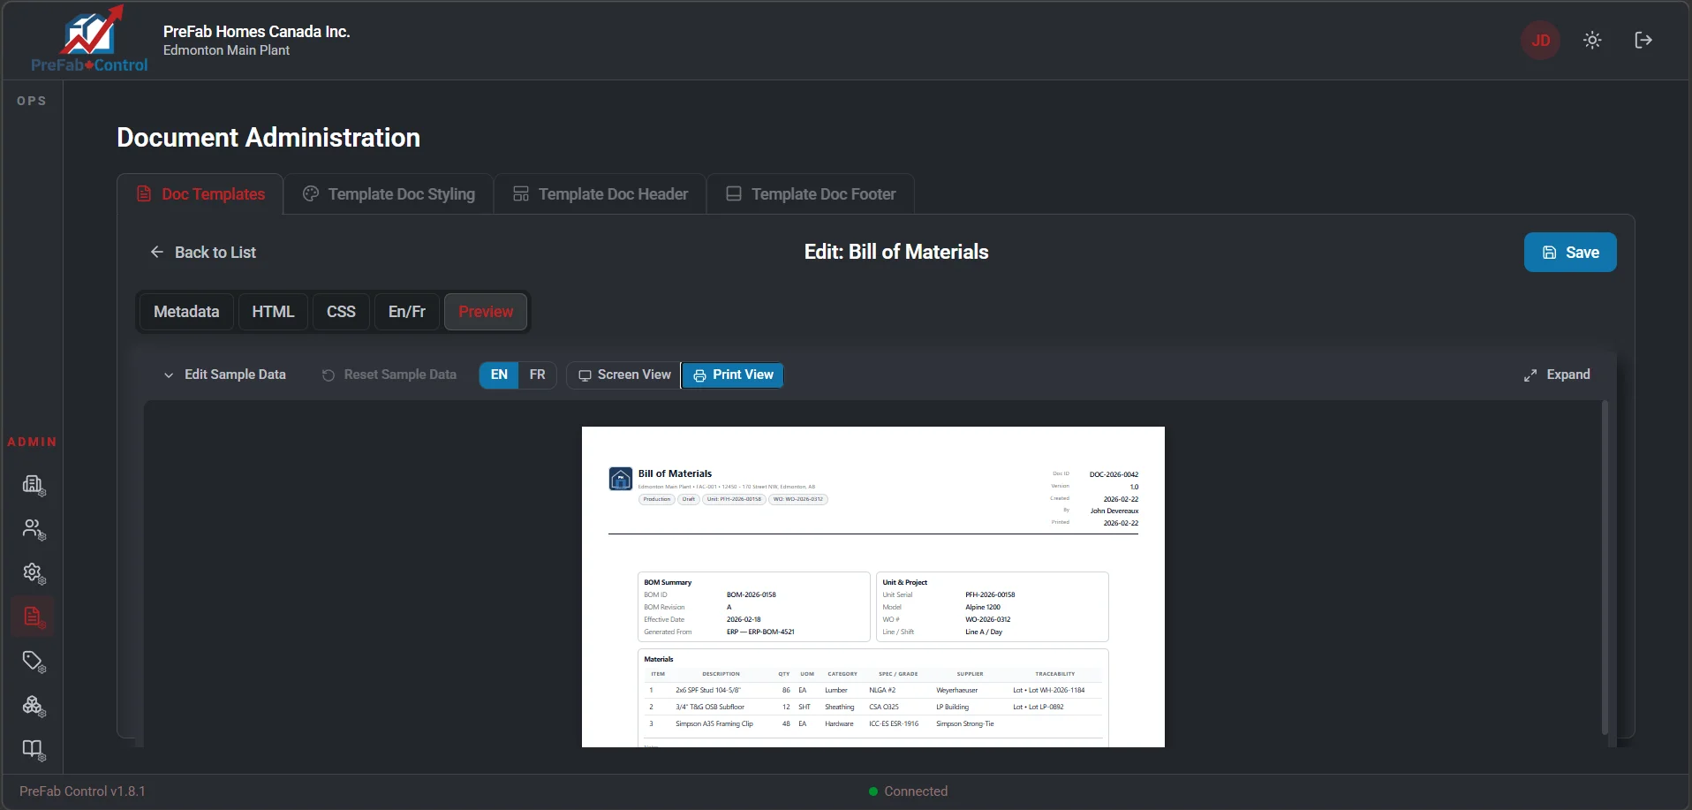Click the Simpson A35 Framing Clip row
Image resolution: width=1692 pixels, height=810 pixels.
873,723
